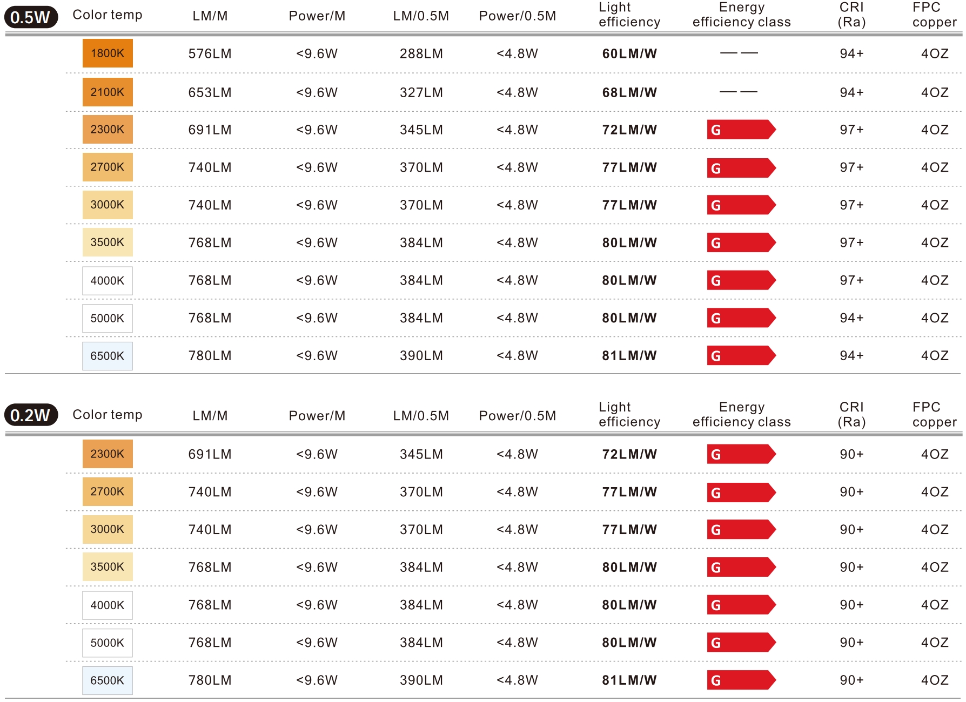
Task: Click the energy class dashes in the 1800K row
Action: pos(739,53)
